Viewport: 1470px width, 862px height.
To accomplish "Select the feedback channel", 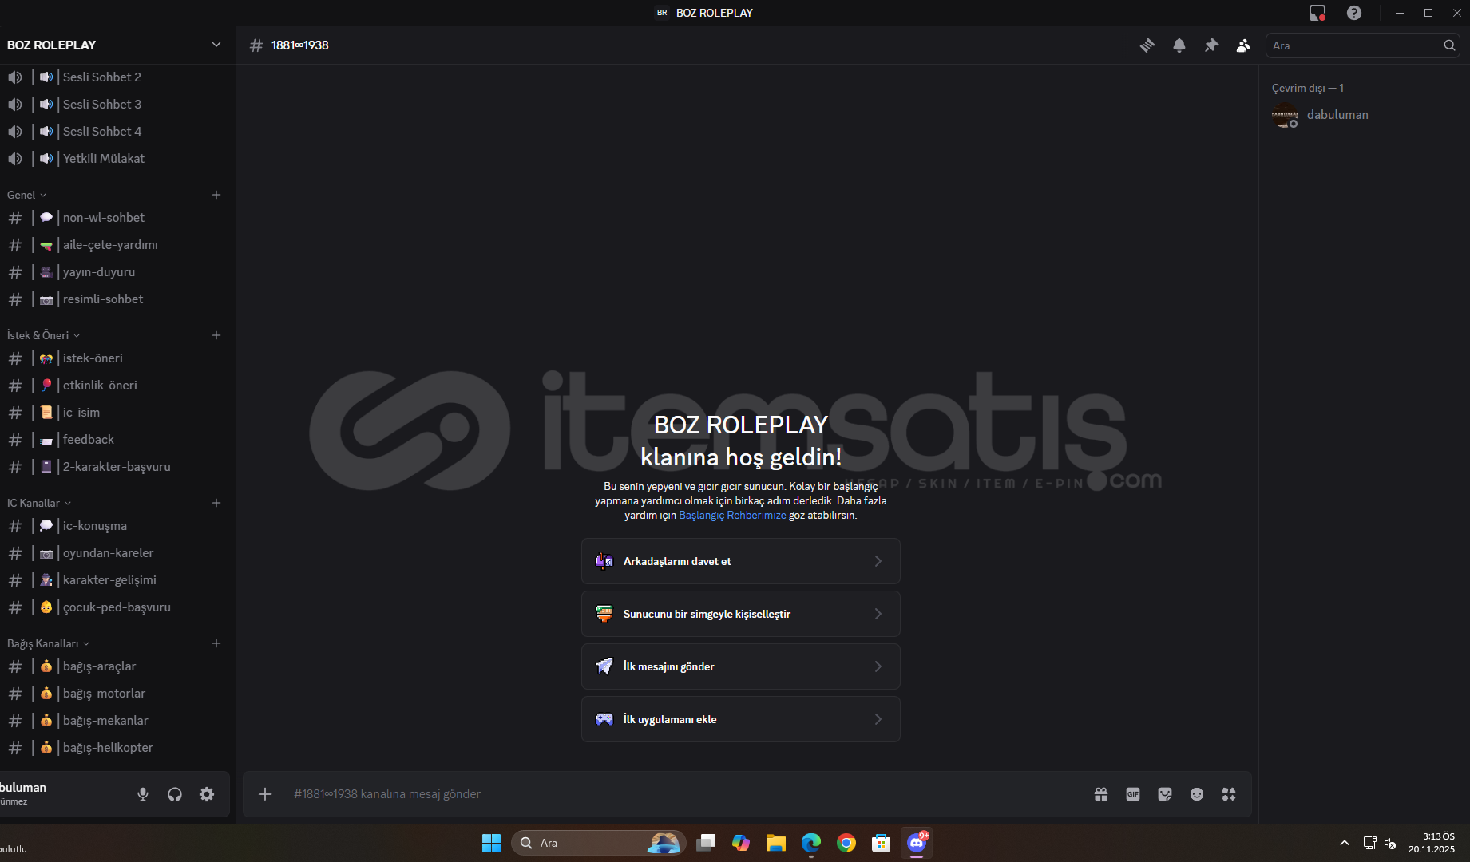I will click(x=115, y=440).
